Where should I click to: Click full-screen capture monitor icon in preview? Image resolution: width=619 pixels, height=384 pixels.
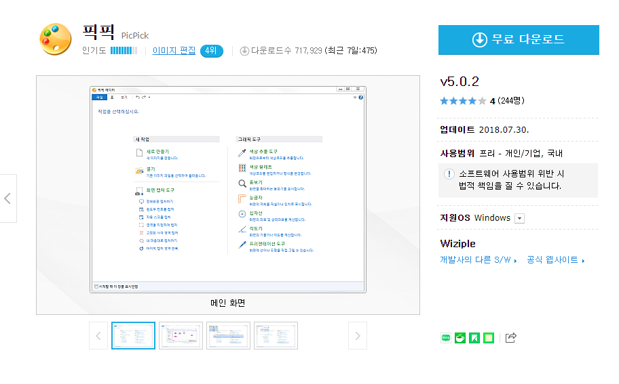(x=141, y=202)
